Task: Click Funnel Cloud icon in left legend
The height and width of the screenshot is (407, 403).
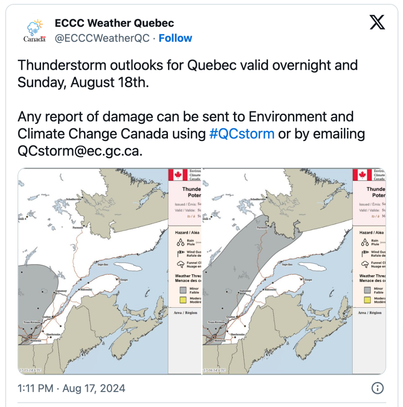Action: [x=181, y=264]
